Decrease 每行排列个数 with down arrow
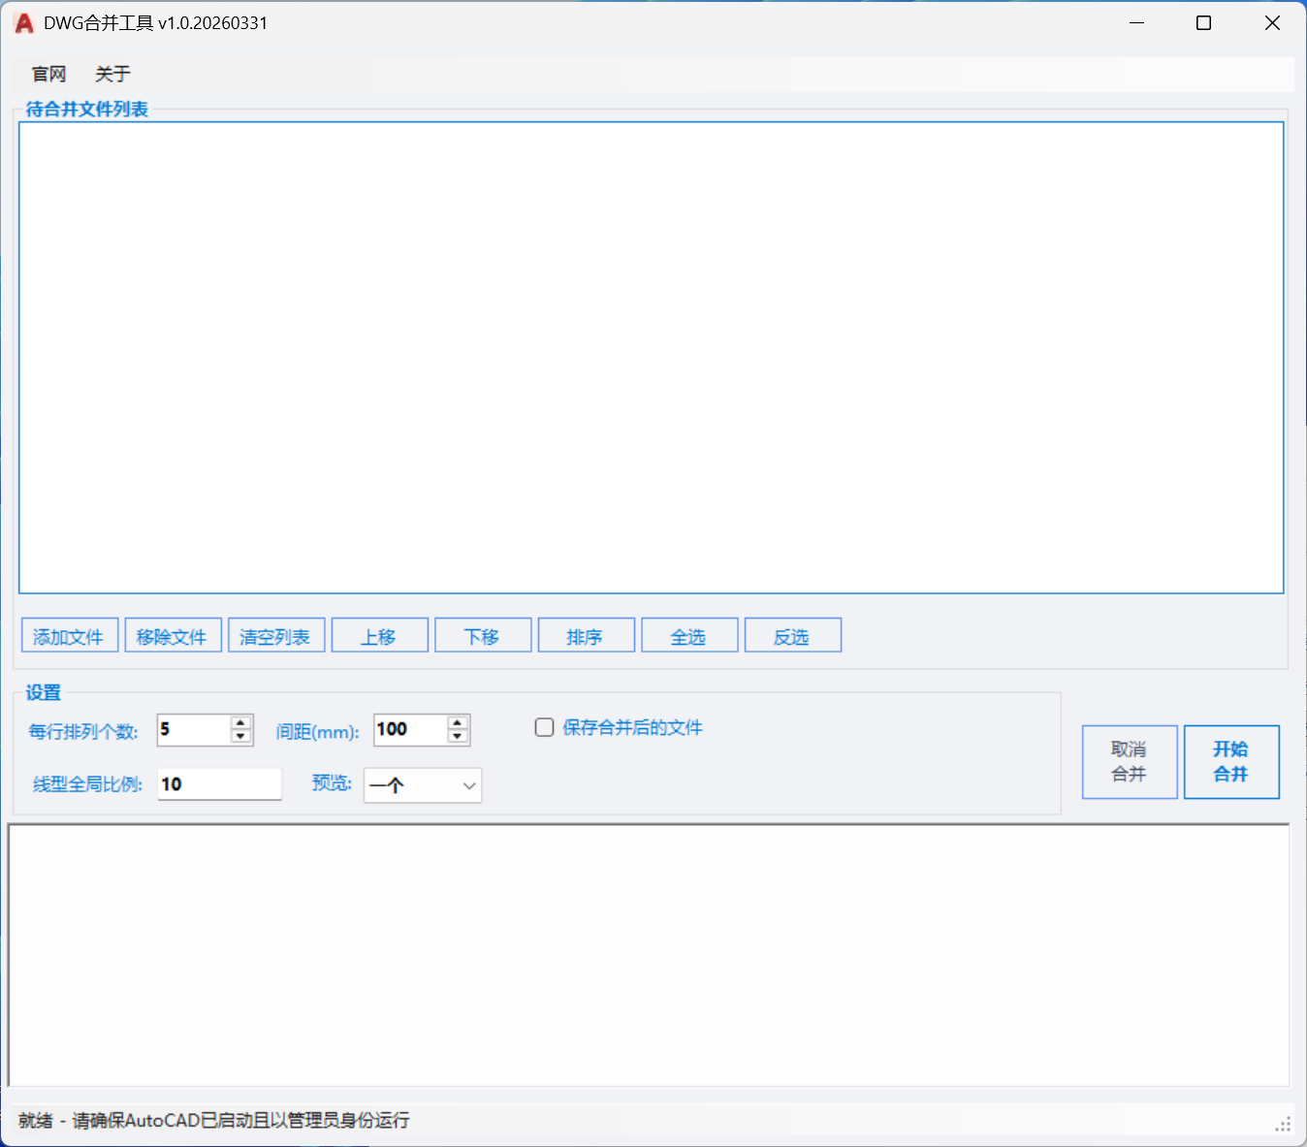This screenshot has width=1307, height=1147. coord(241,736)
